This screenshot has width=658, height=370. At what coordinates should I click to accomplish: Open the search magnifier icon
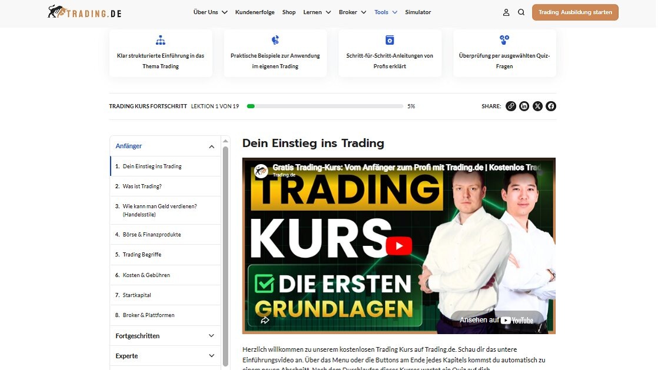(x=521, y=12)
